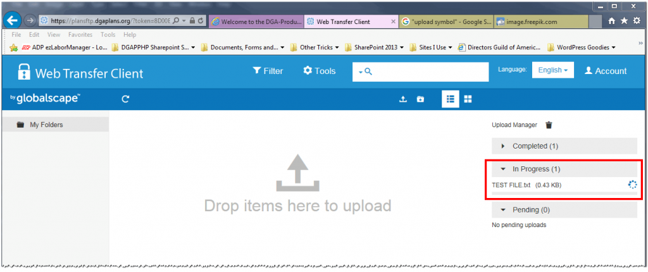Click the browser back arrow button

point(12,20)
